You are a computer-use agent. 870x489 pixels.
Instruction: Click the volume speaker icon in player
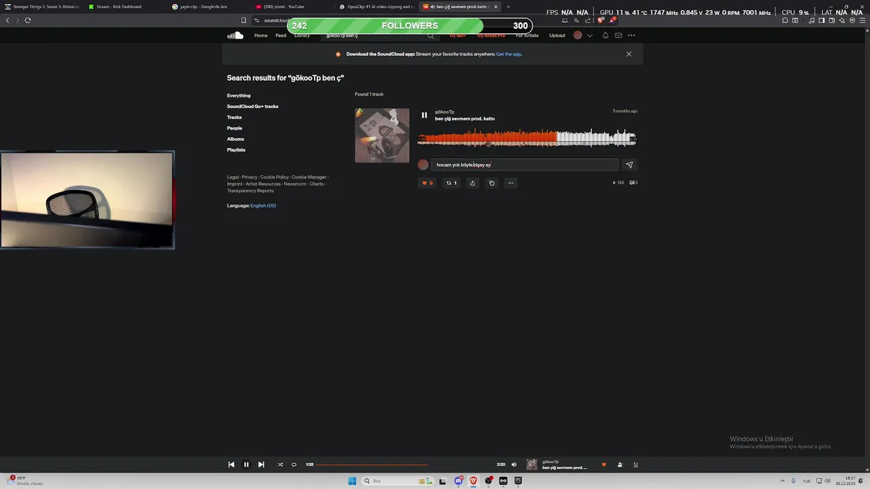(514, 465)
